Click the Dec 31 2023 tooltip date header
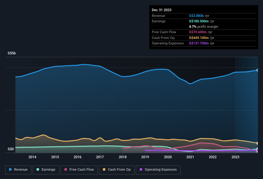Image resolution: width=263 pixels, height=179 pixels. coord(161,10)
